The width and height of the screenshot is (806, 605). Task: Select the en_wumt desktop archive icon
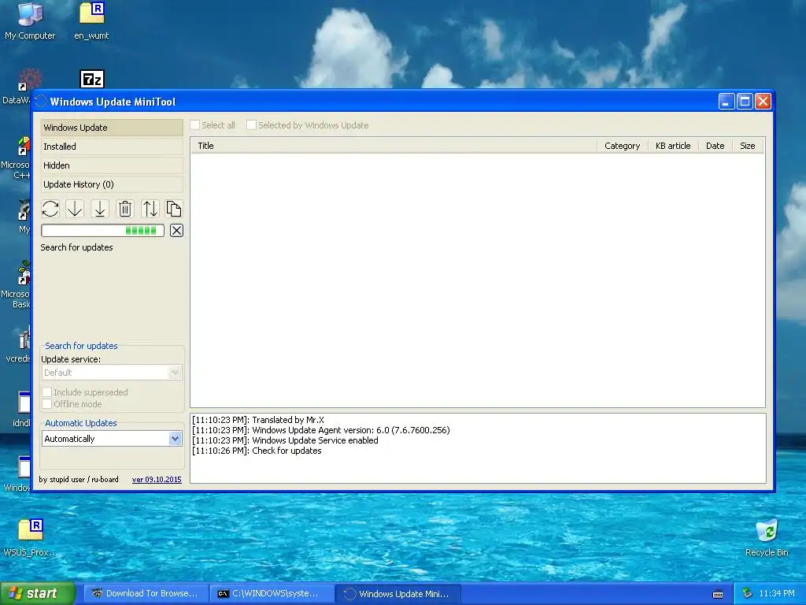91,21
